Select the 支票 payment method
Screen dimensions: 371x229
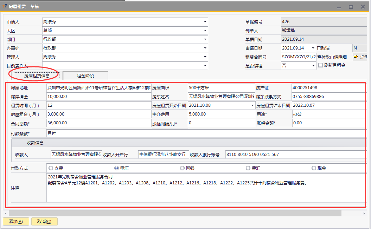[51, 168]
